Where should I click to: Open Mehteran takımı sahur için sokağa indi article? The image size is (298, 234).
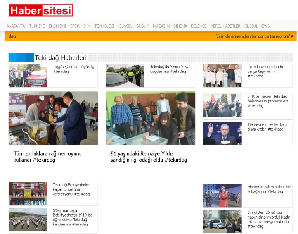pos(269,189)
